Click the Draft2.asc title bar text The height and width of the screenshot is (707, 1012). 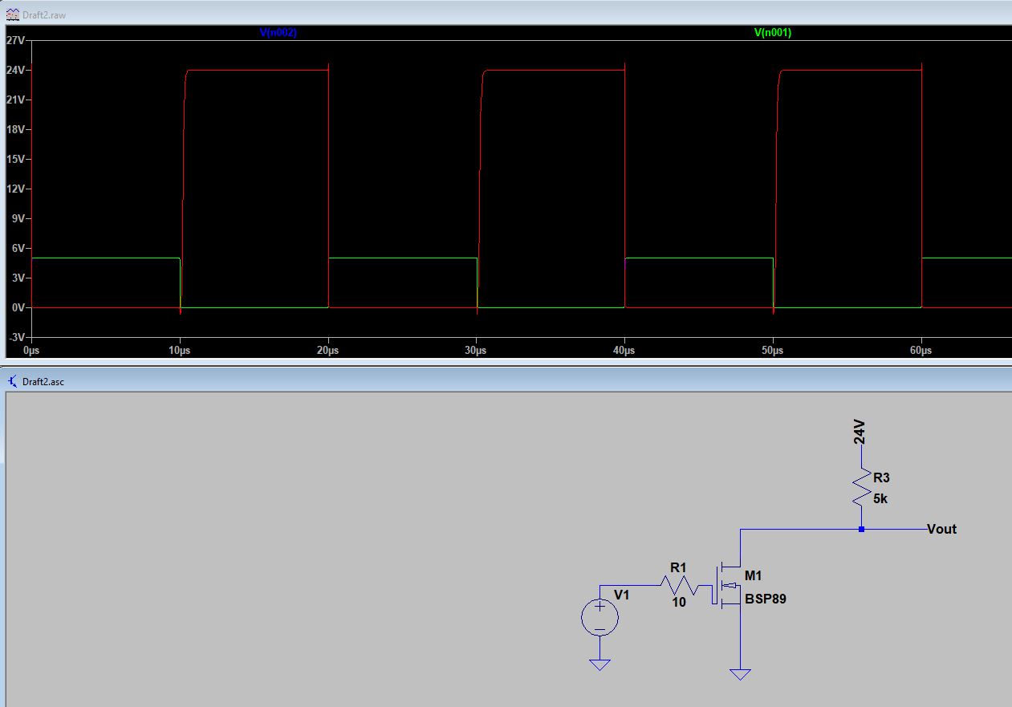pos(44,381)
